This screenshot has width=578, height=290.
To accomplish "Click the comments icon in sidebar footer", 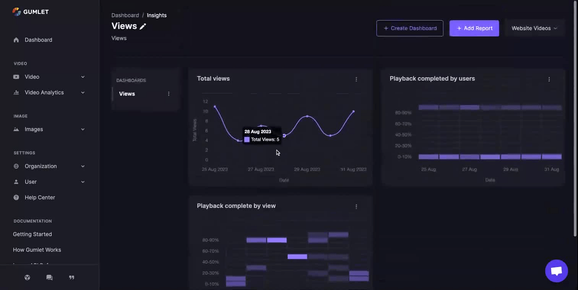I will point(49,277).
